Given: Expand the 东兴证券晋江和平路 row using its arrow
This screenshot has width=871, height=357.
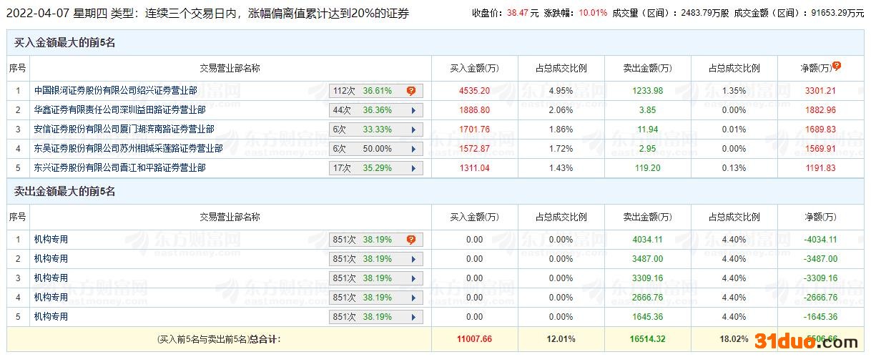Looking at the screenshot, I should pyautogui.click(x=413, y=168).
